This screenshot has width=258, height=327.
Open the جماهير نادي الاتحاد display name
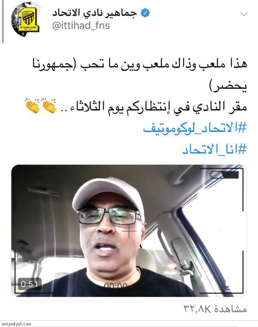(95, 13)
